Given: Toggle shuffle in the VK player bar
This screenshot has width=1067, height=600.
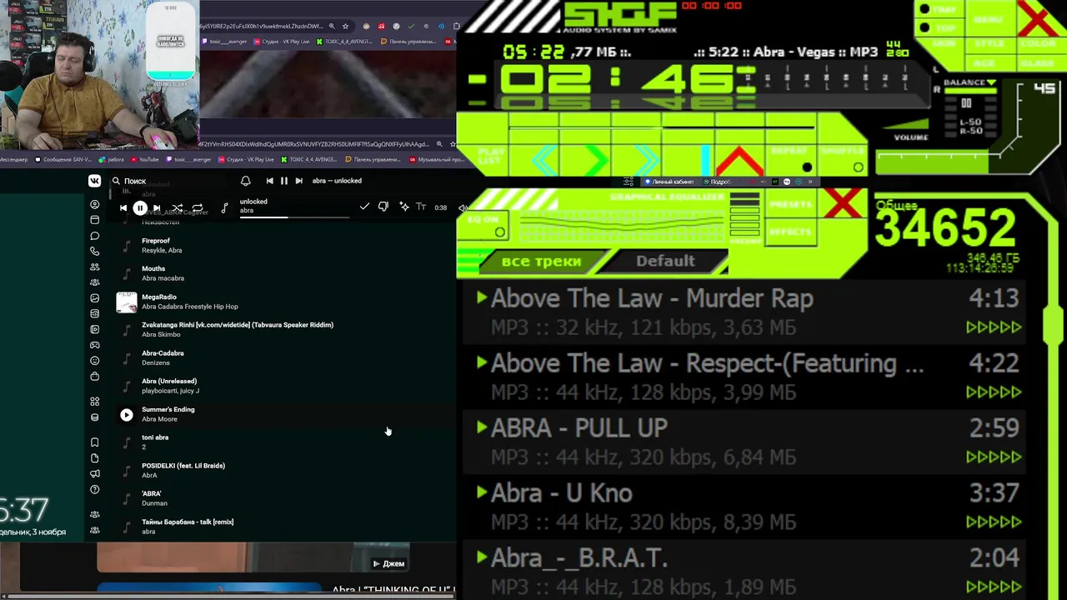Looking at the screenshot, I should [x=177, y=207].
